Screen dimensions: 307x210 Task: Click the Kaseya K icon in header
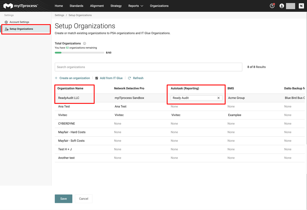(x=301, y=6)
